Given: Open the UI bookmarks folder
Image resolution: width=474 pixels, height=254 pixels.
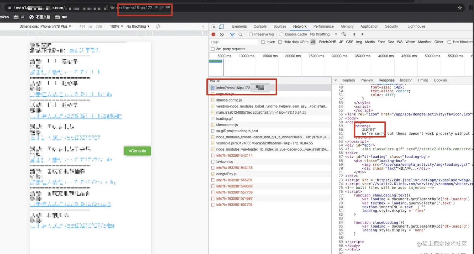Looking at the screenshot, I should pyautogui.click(x=19, y=17).
